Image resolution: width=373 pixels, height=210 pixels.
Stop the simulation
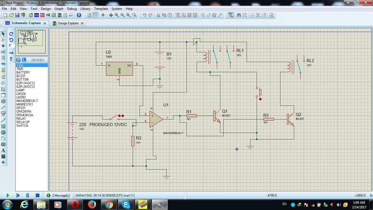click(x=37, y=195)
